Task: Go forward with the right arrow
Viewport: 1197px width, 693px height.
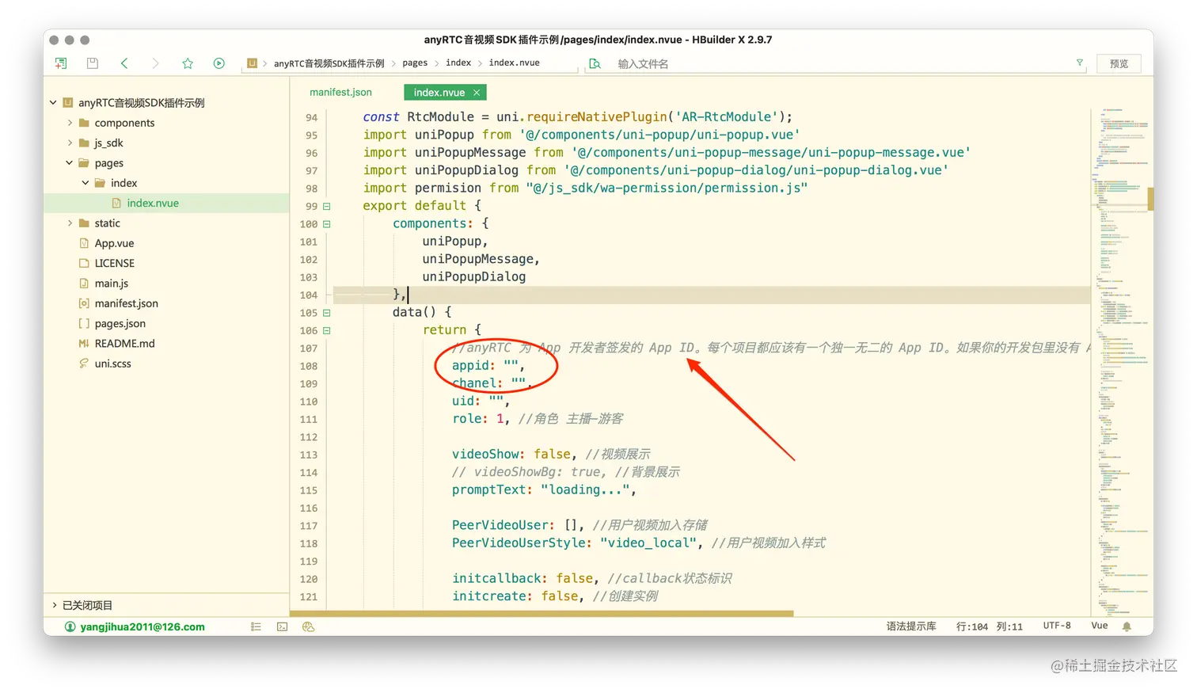Action: pyautogui.click(x=155, y=63)
